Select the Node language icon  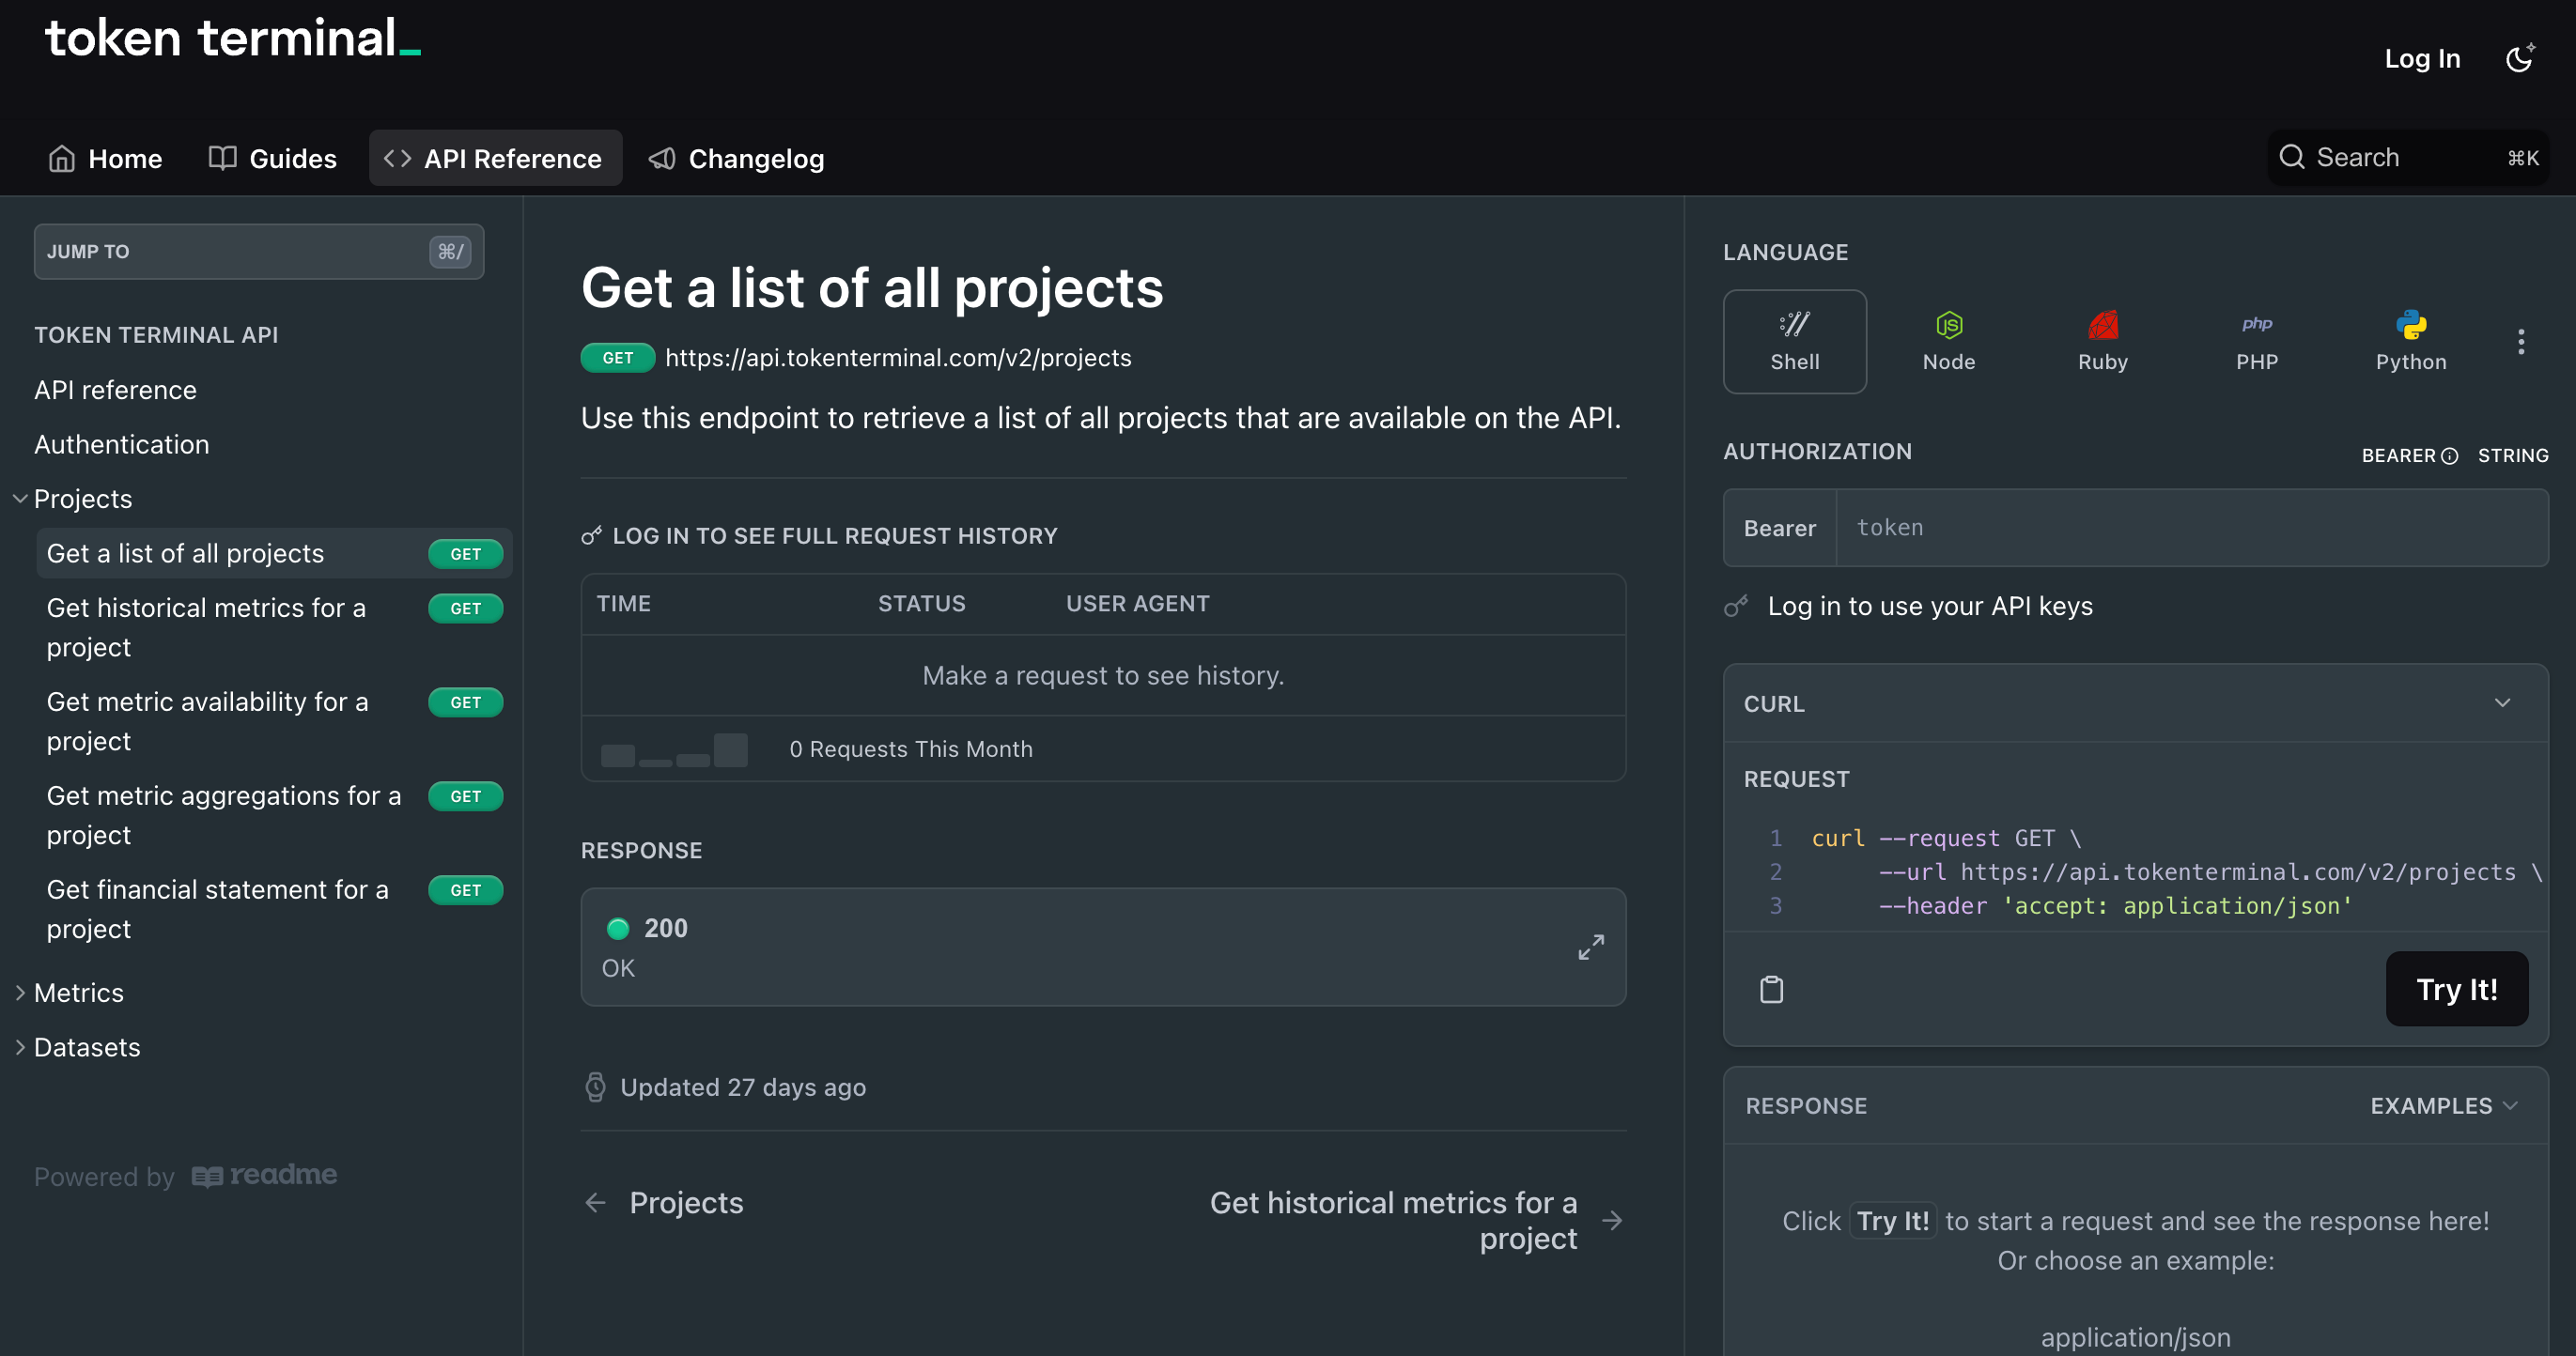tap(1948, 341)
